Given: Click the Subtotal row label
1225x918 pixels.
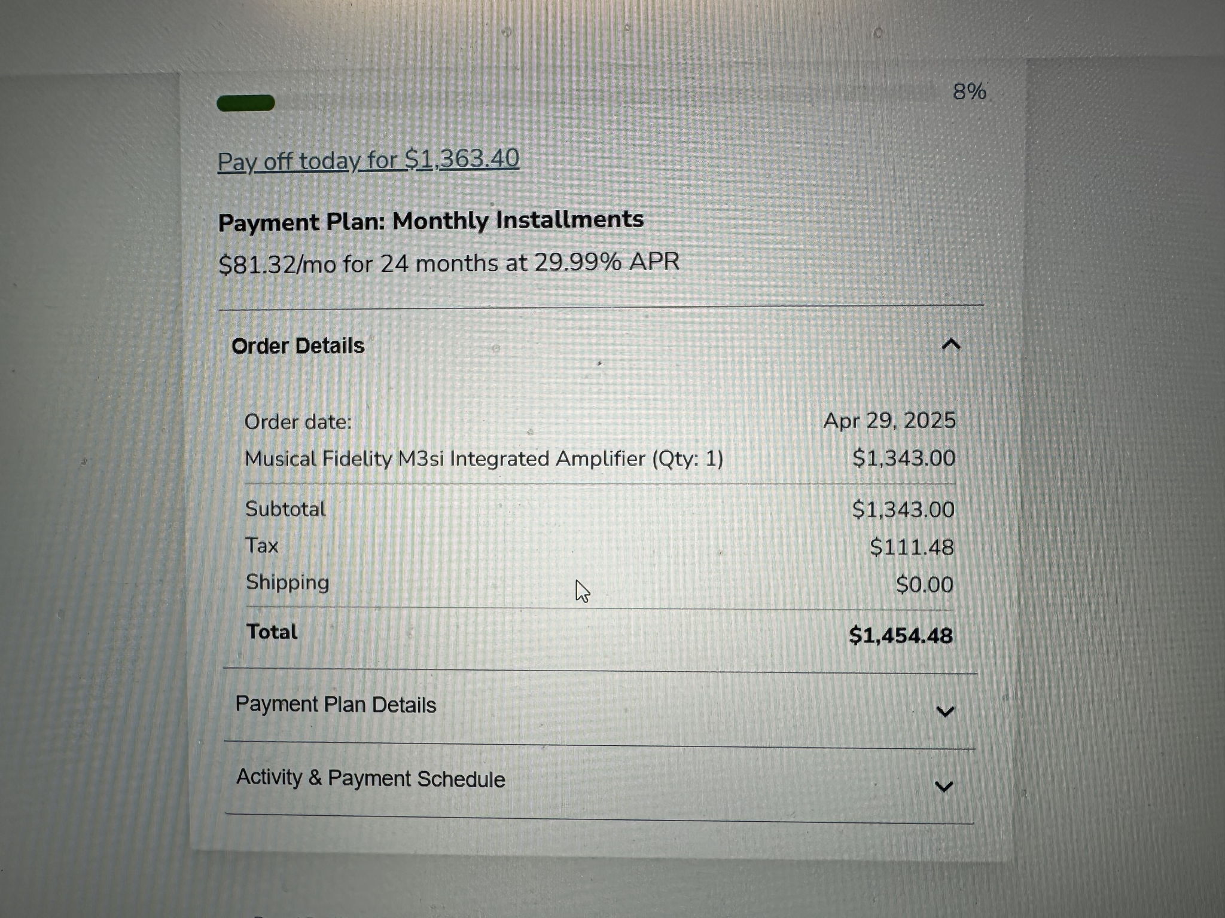Looking at the screenshot, I should tap(285, 509).
